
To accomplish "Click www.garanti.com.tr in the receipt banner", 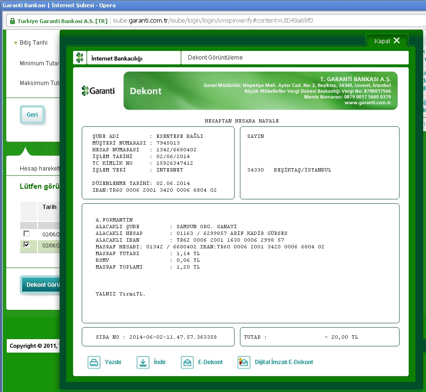I will click(368, 103).
